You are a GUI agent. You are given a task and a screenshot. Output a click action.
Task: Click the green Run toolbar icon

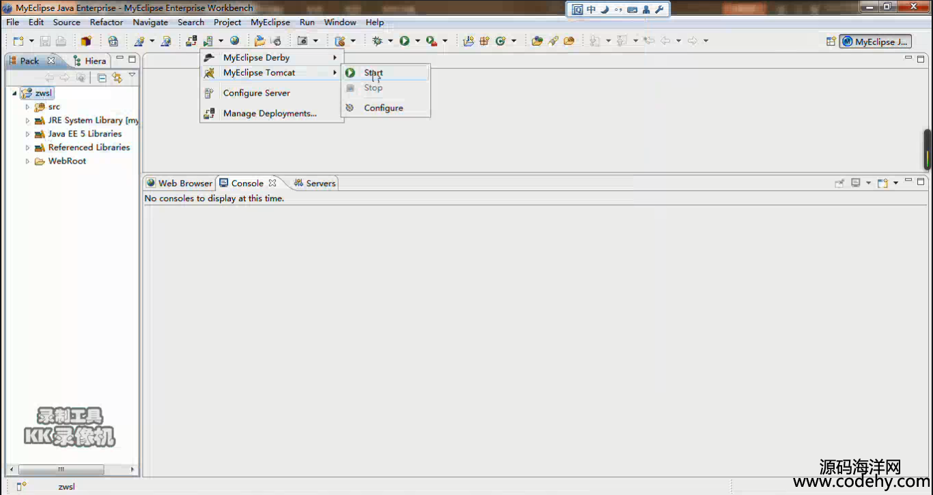pyautogui.click(x=404, y=41)
